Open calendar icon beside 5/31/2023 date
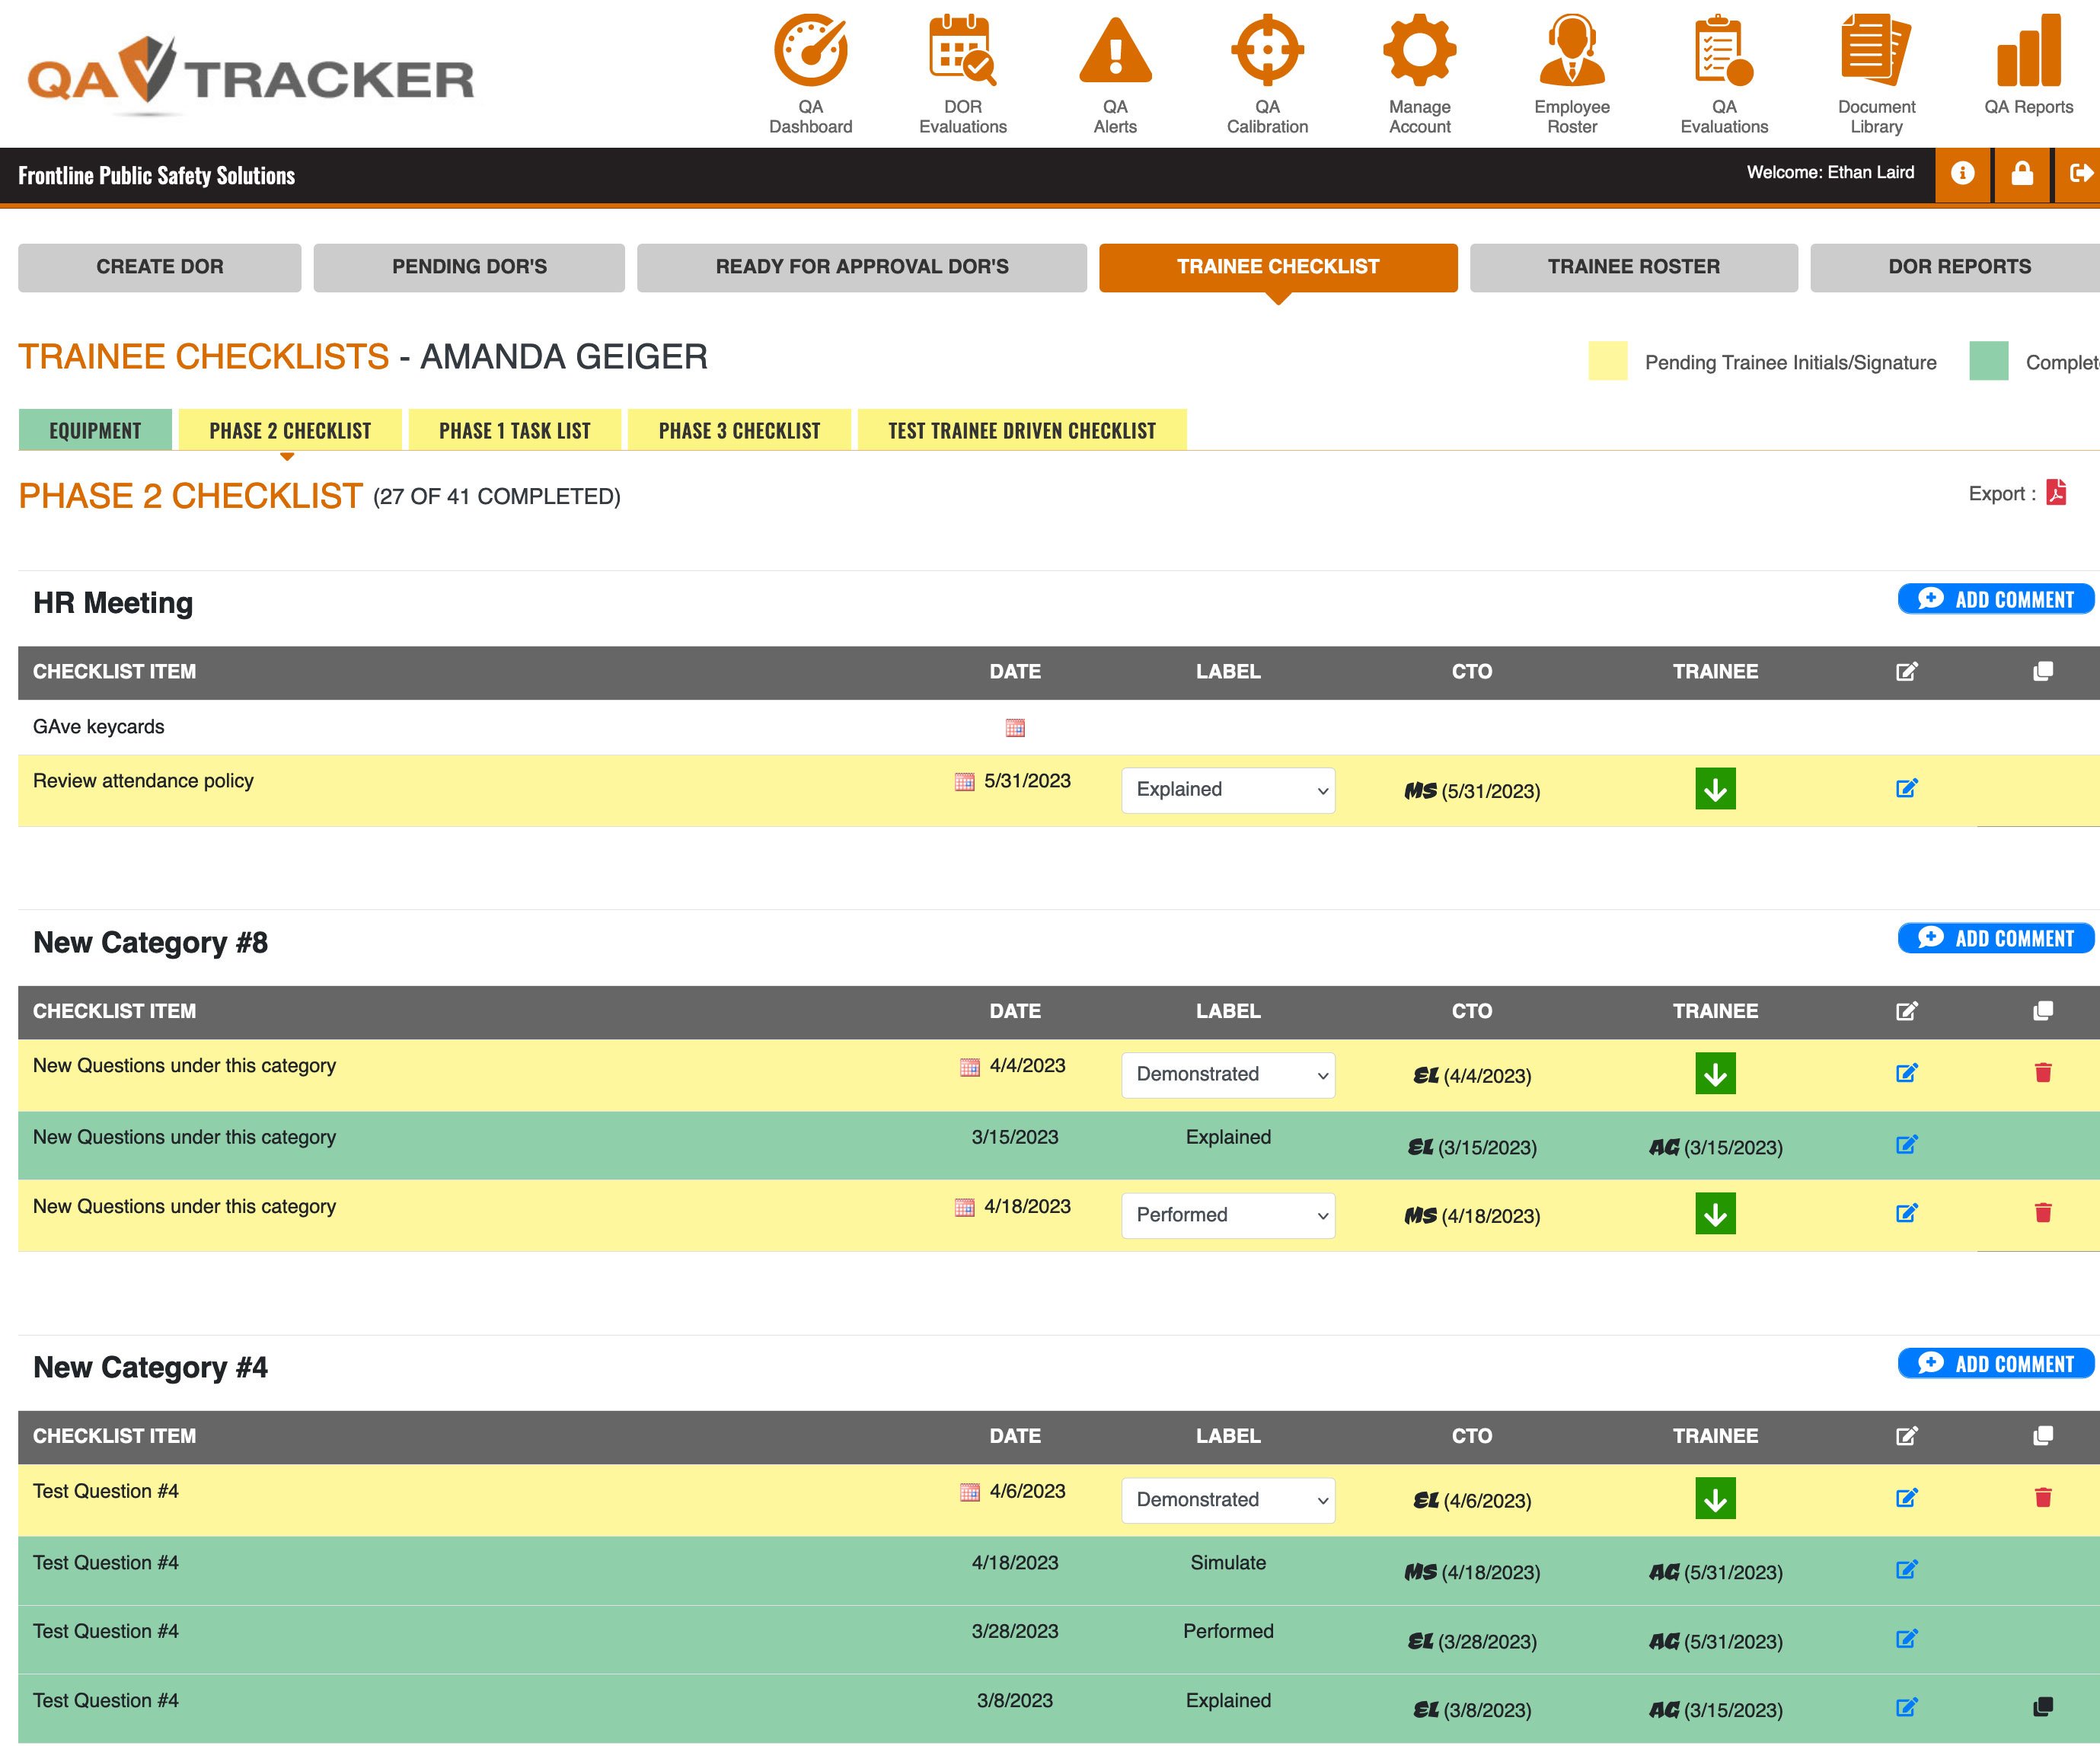2100x1746 pixels. point(964,782)
